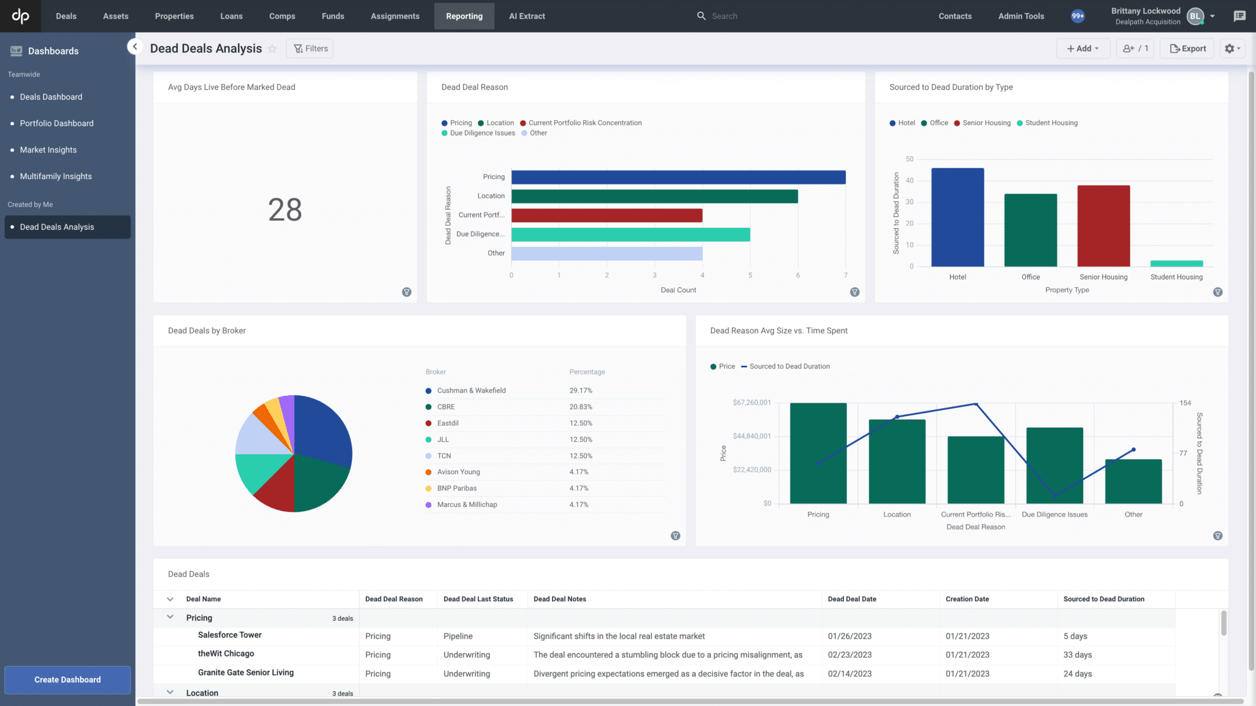Open the 99+ notifications badge

point(1078,16)
